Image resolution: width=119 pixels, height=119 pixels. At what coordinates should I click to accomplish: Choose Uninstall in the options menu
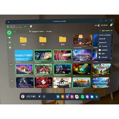tap(104, 57)
